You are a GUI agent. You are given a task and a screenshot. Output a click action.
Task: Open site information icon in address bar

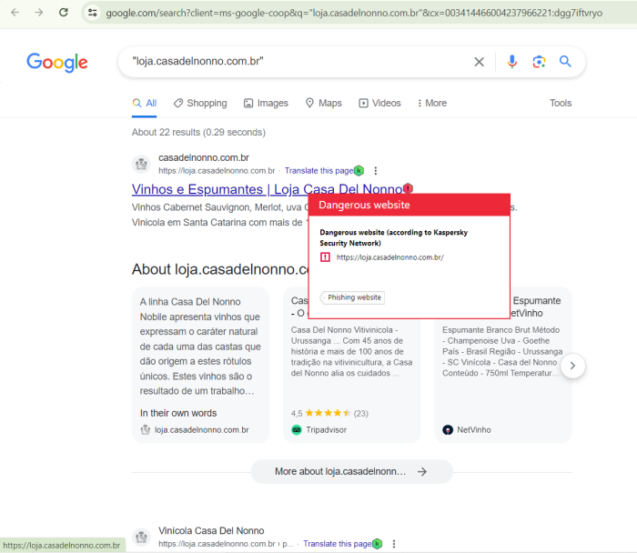tap(93, 13)
